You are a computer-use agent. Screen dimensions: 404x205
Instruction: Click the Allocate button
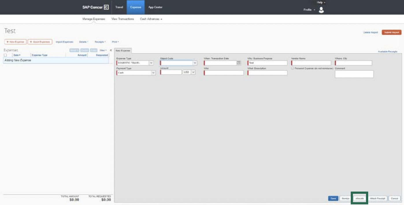tap(359, 198)
